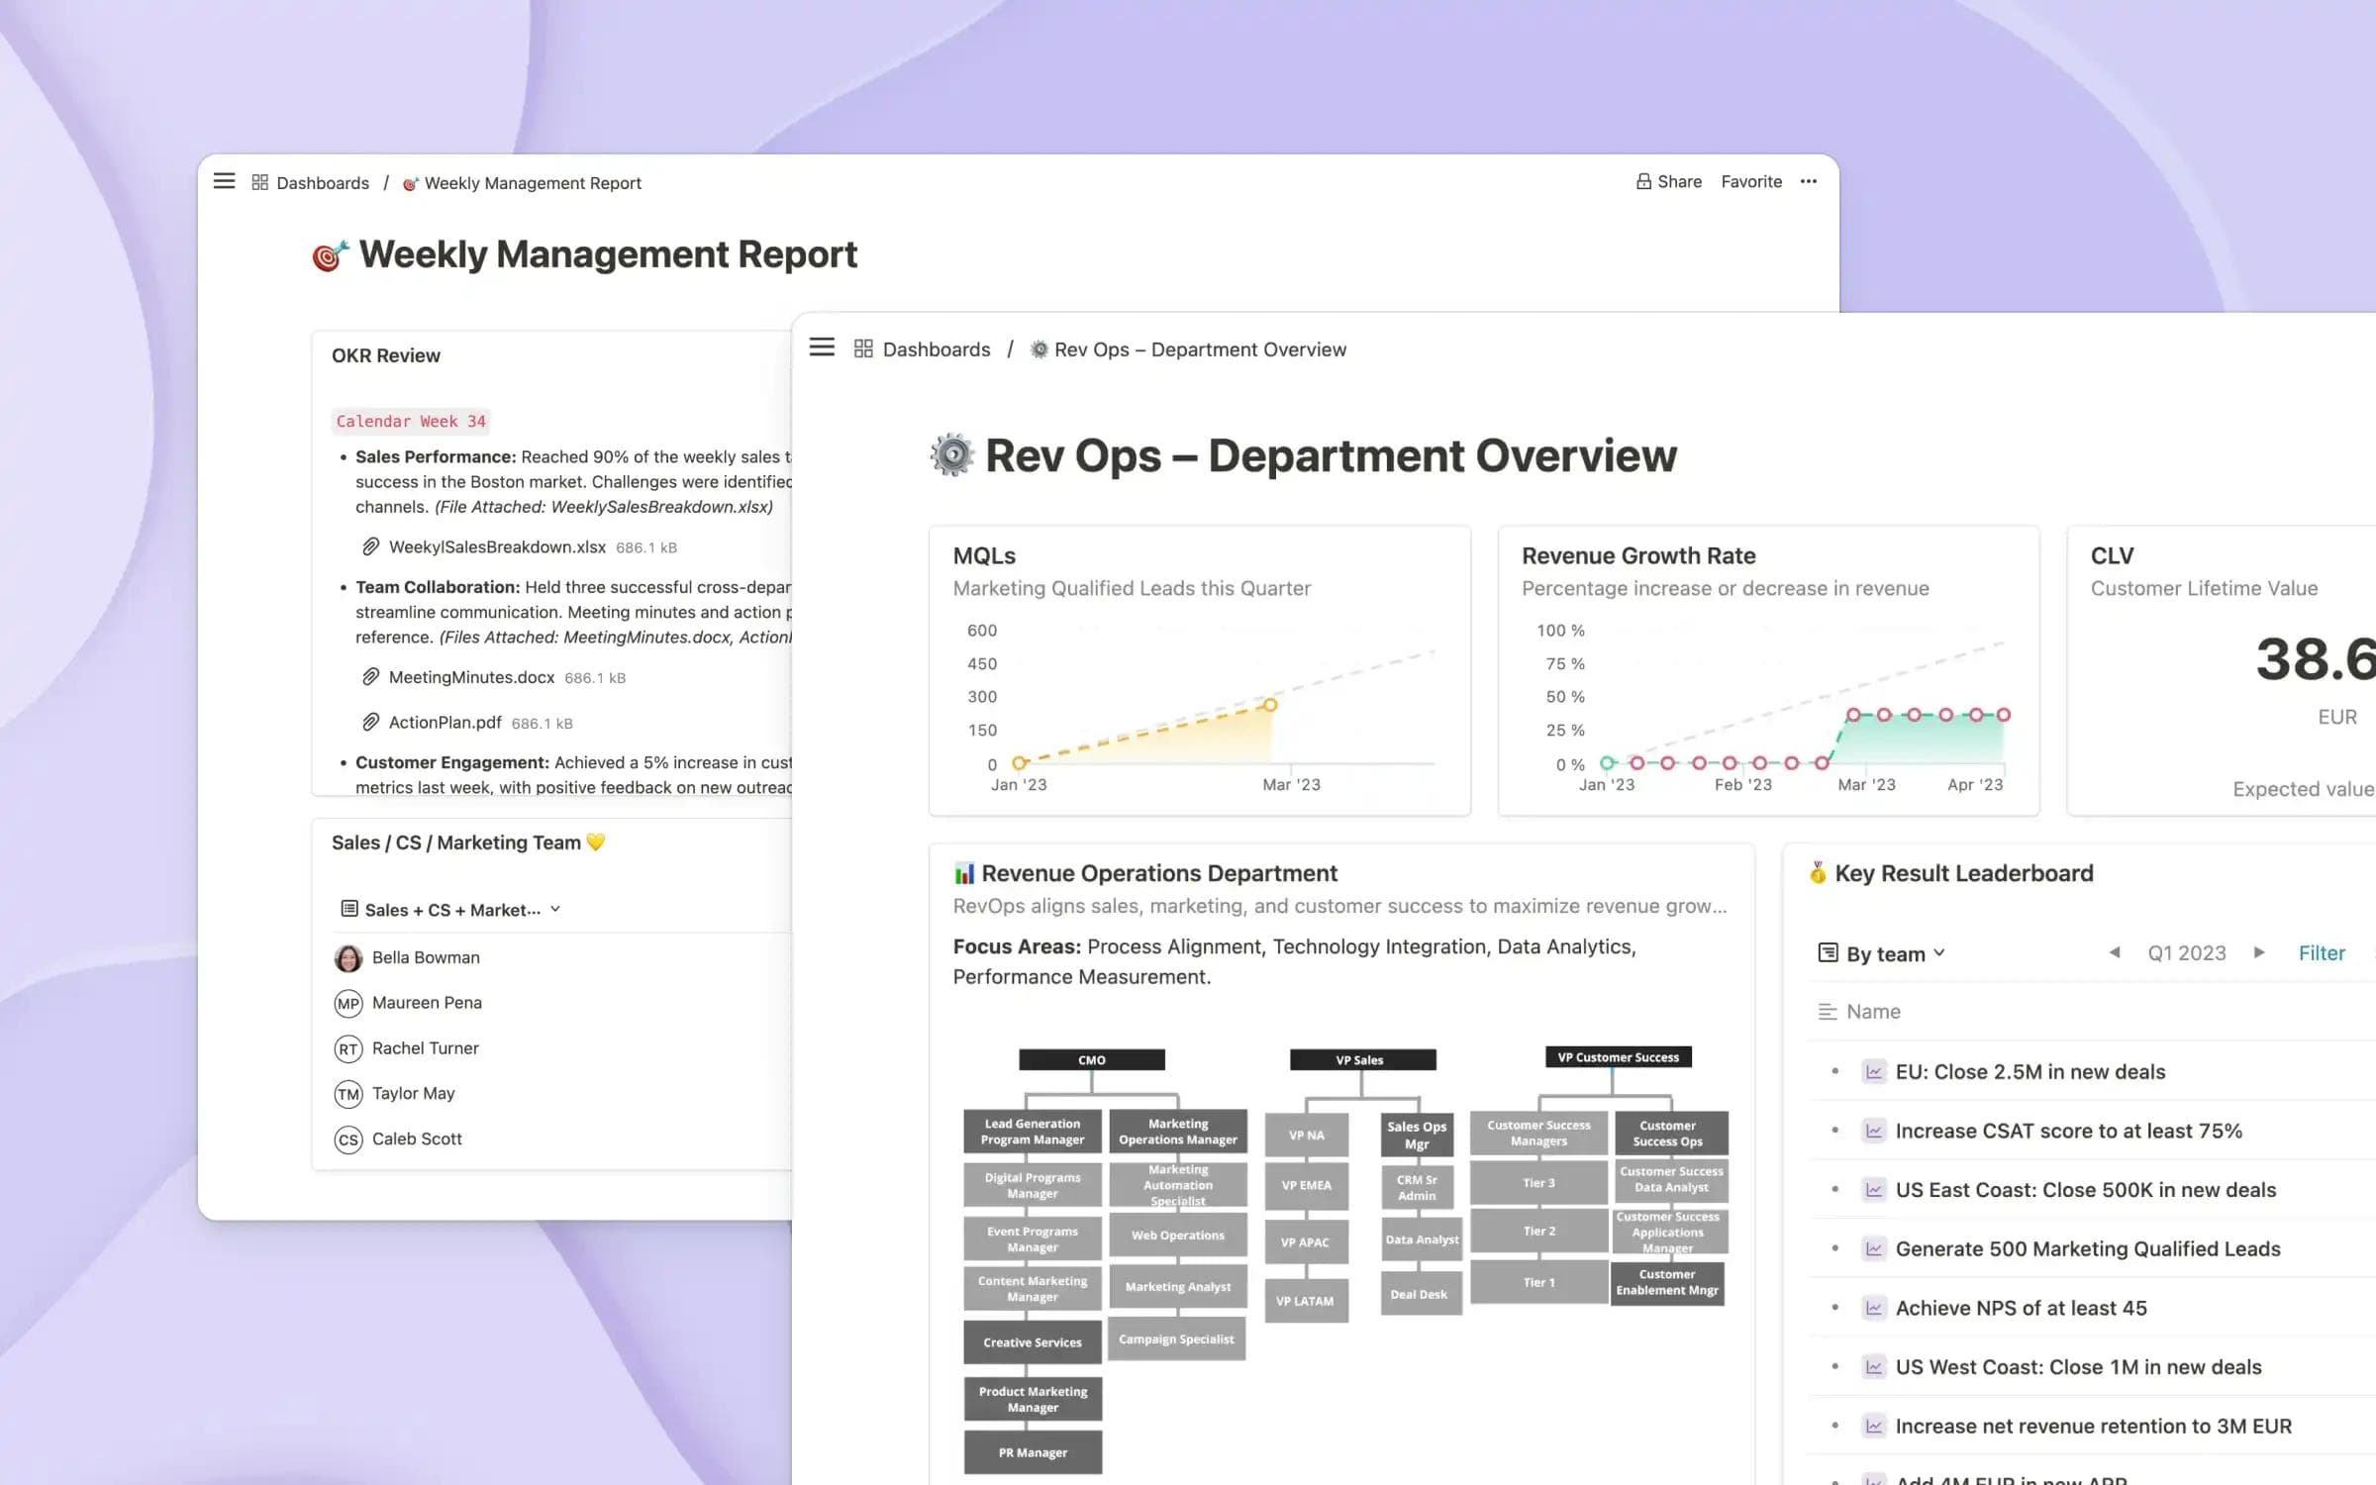Click the Favorite button

tap(1750, 181)
